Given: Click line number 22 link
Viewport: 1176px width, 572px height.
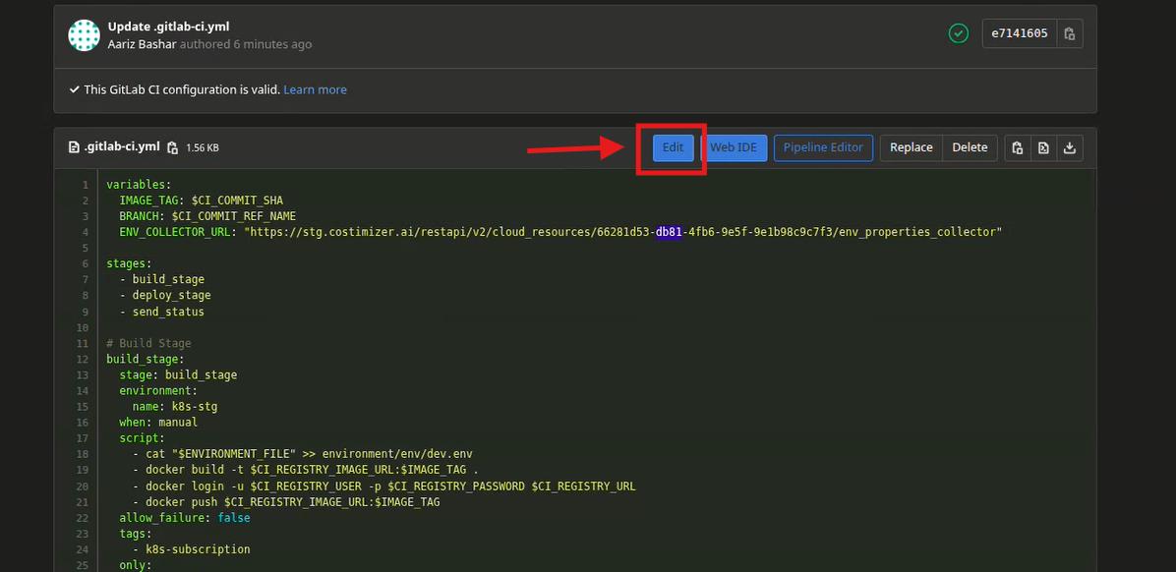Looking at the screenshot, I should (83, 518).
